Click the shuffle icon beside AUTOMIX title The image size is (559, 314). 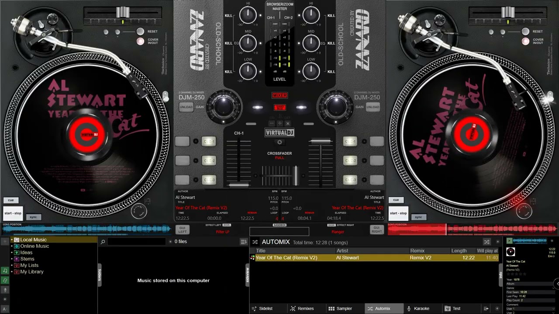pyautogui.click(x=255, y=242)
